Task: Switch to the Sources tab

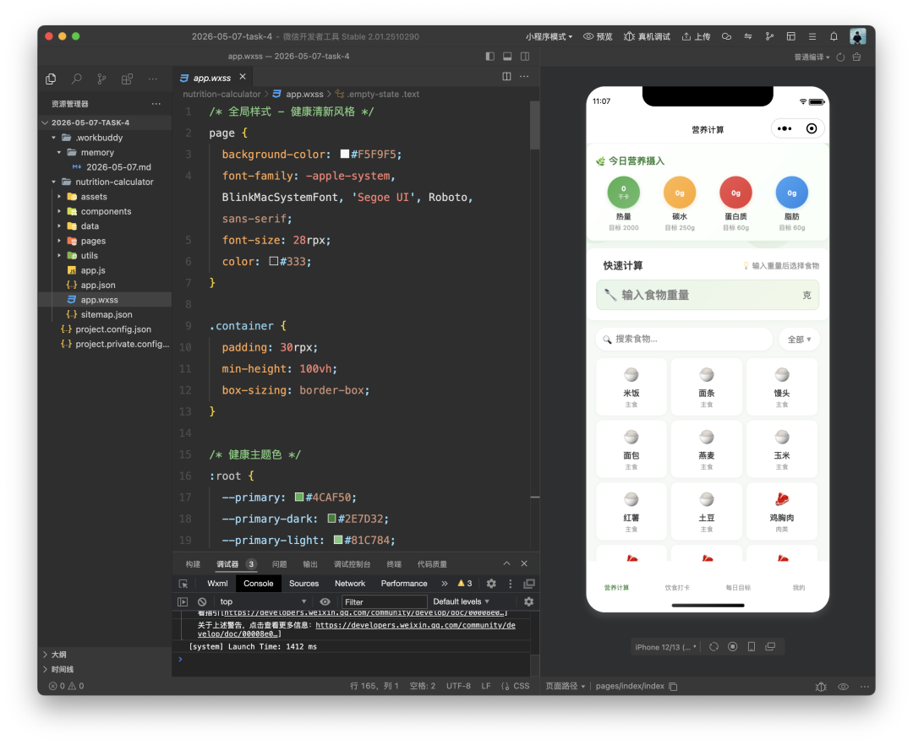Action: tap(304, 584)
